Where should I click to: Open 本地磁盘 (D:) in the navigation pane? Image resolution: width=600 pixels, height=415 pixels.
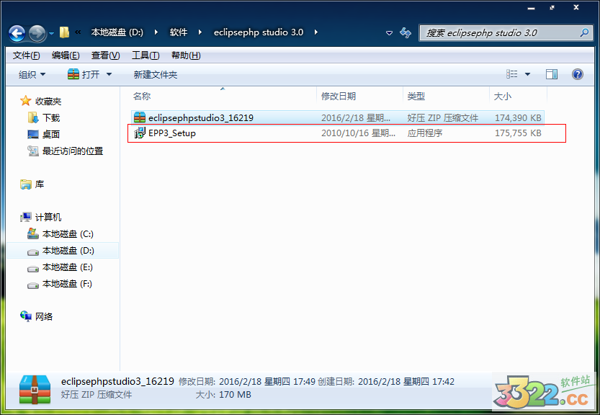pos(68,251)
